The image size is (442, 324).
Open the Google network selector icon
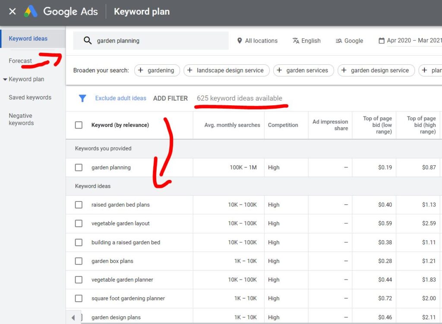coord(338,41)
